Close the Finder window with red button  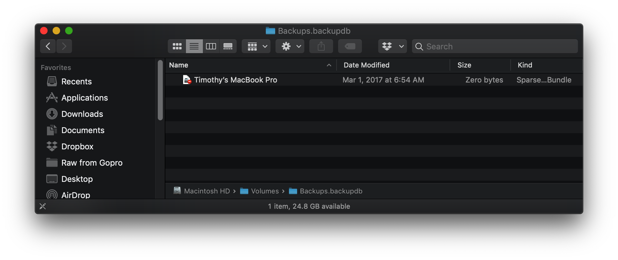click(44, 31)
